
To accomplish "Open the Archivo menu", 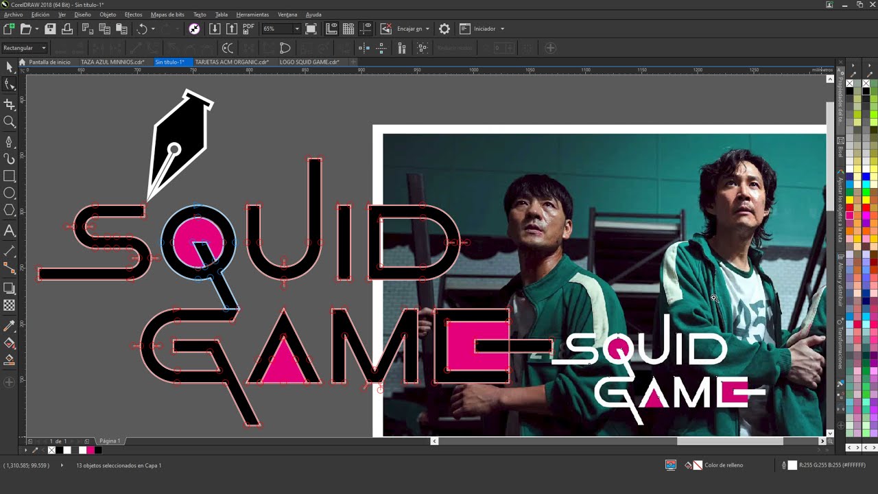I will (13, 14).
